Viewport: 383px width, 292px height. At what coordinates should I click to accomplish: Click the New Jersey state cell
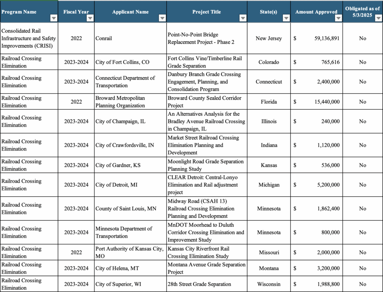[x=269, y=38]
